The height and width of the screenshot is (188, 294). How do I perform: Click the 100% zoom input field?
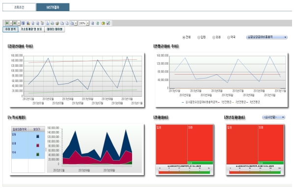pyautogui.click(x=82, y=23)
